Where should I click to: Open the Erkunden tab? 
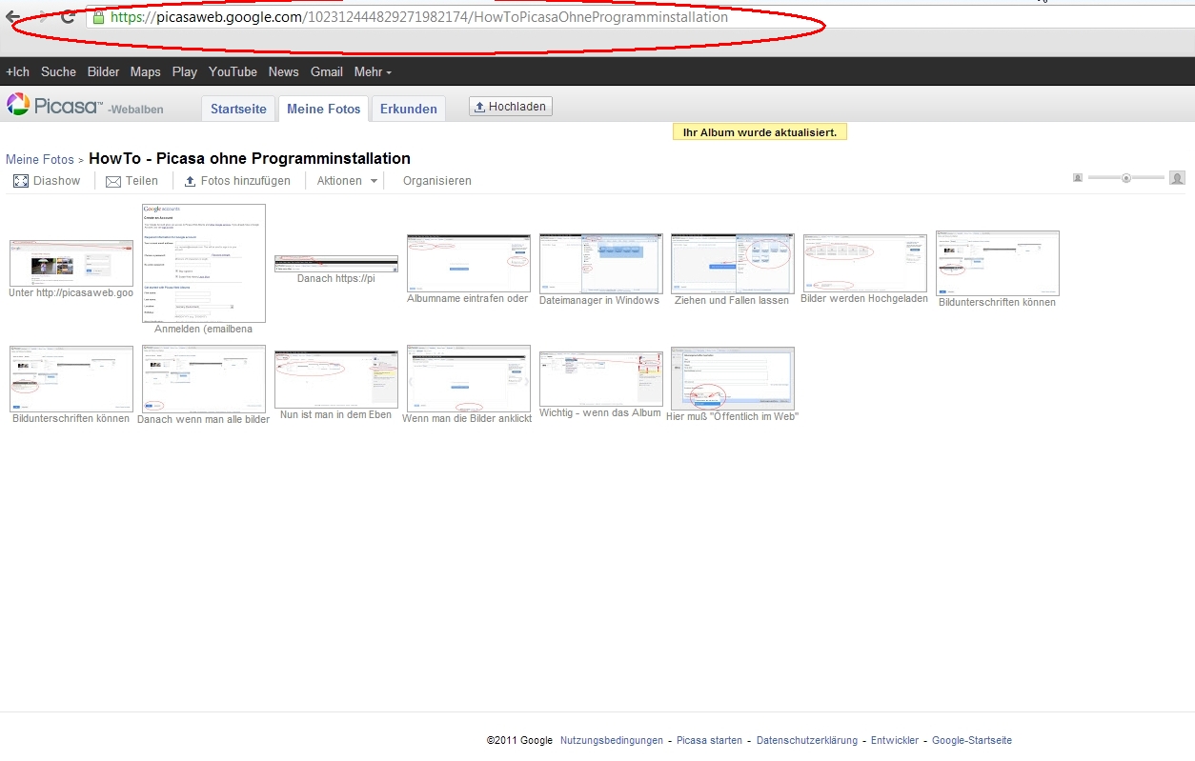[x=408, y=109]
